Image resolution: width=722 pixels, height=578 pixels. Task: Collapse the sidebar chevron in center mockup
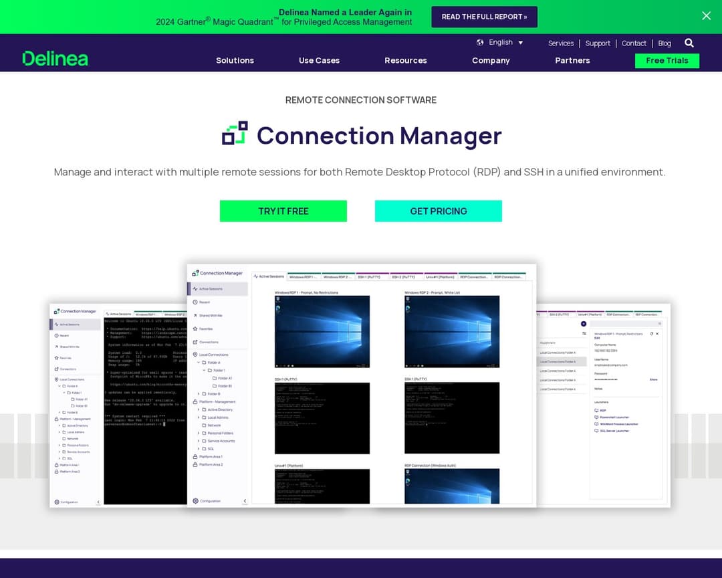(x=245, y=501)
